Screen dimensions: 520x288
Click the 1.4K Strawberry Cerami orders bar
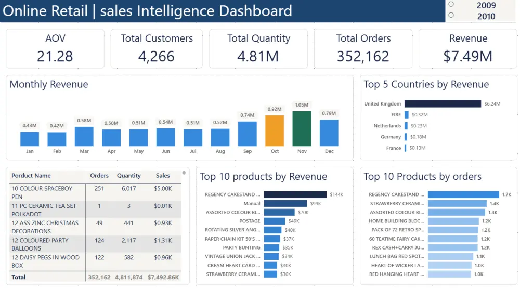pos(457,203)
